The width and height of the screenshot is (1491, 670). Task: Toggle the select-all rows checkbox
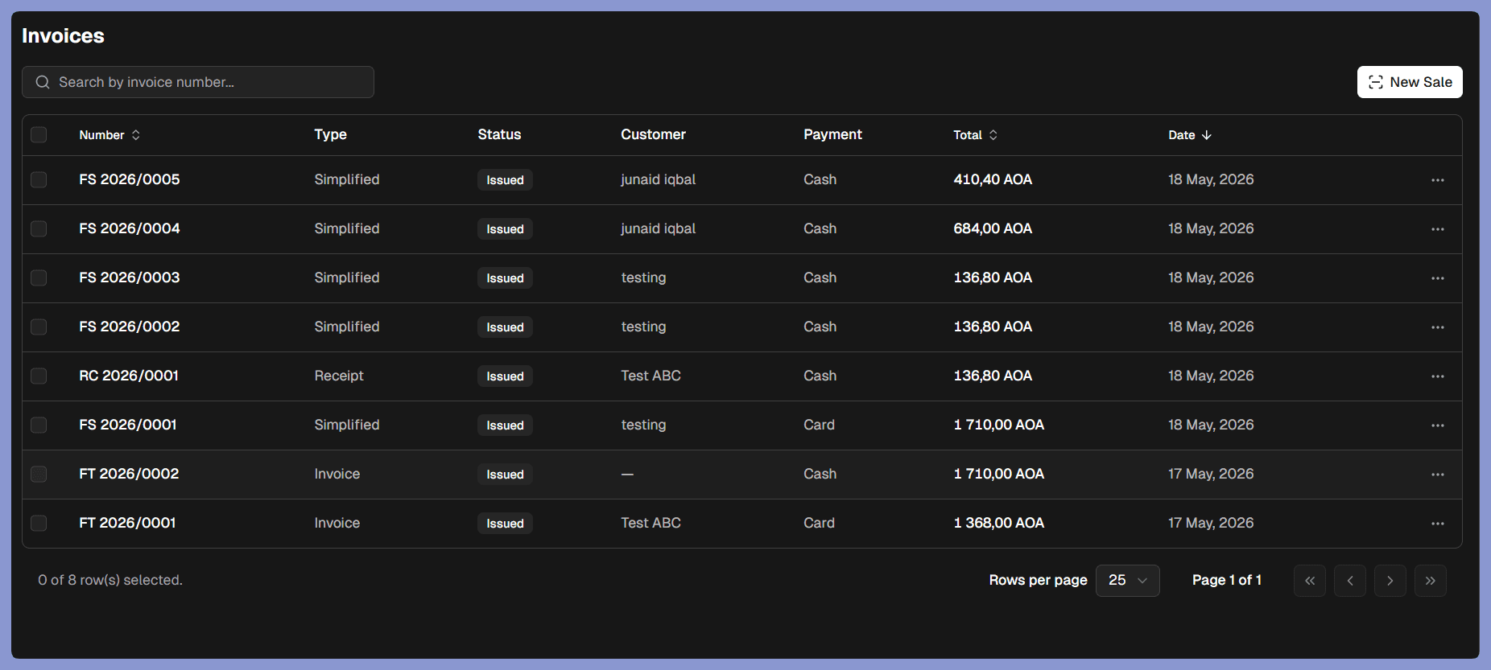[39, 134]
